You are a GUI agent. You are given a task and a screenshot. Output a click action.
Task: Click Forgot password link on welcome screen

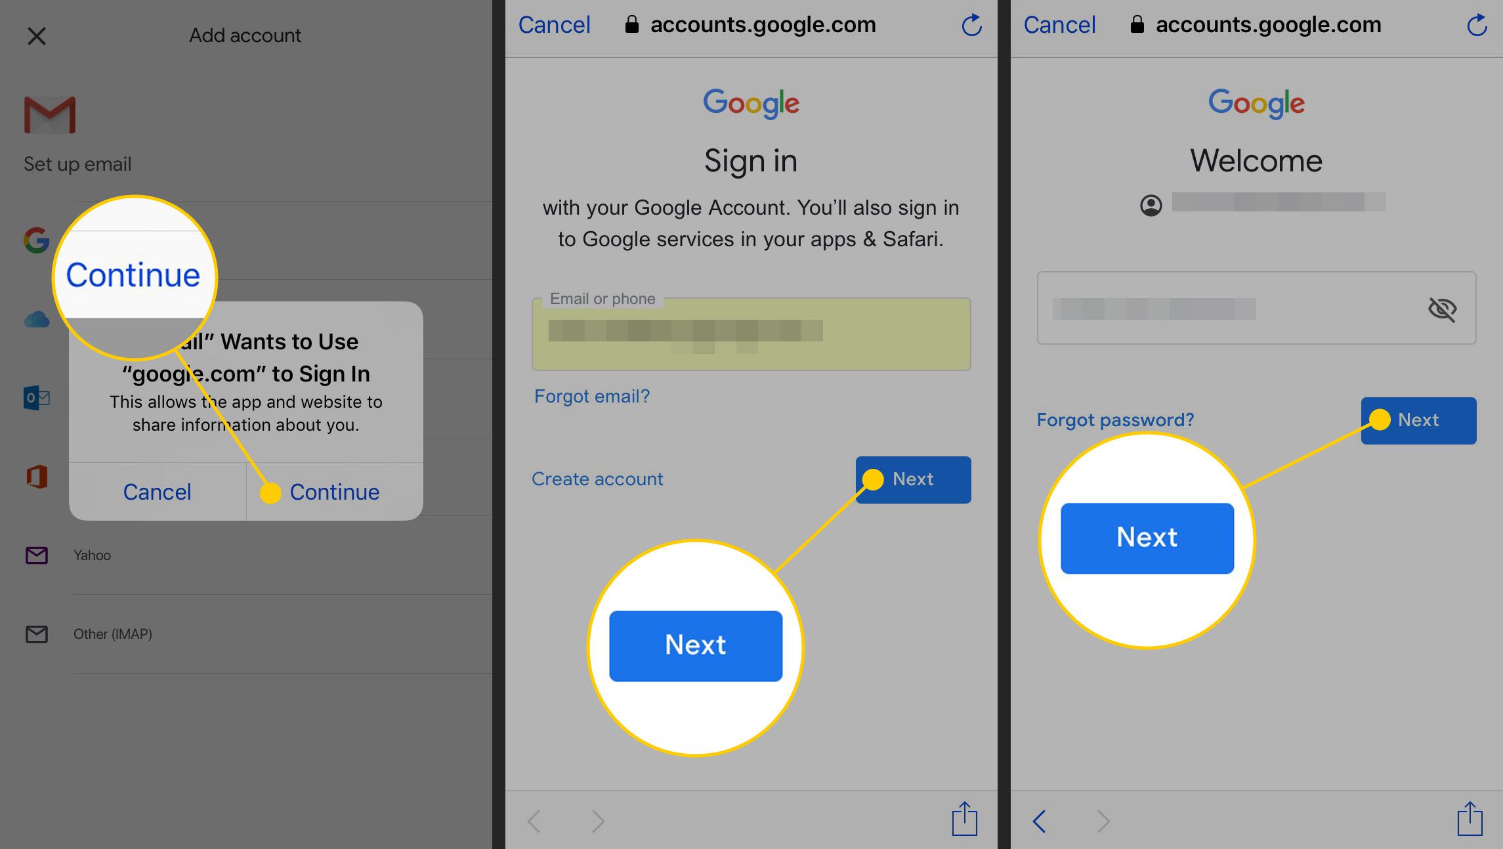point(1115,420)
